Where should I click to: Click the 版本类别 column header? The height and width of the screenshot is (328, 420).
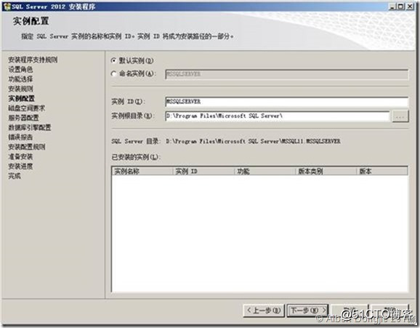326,172
